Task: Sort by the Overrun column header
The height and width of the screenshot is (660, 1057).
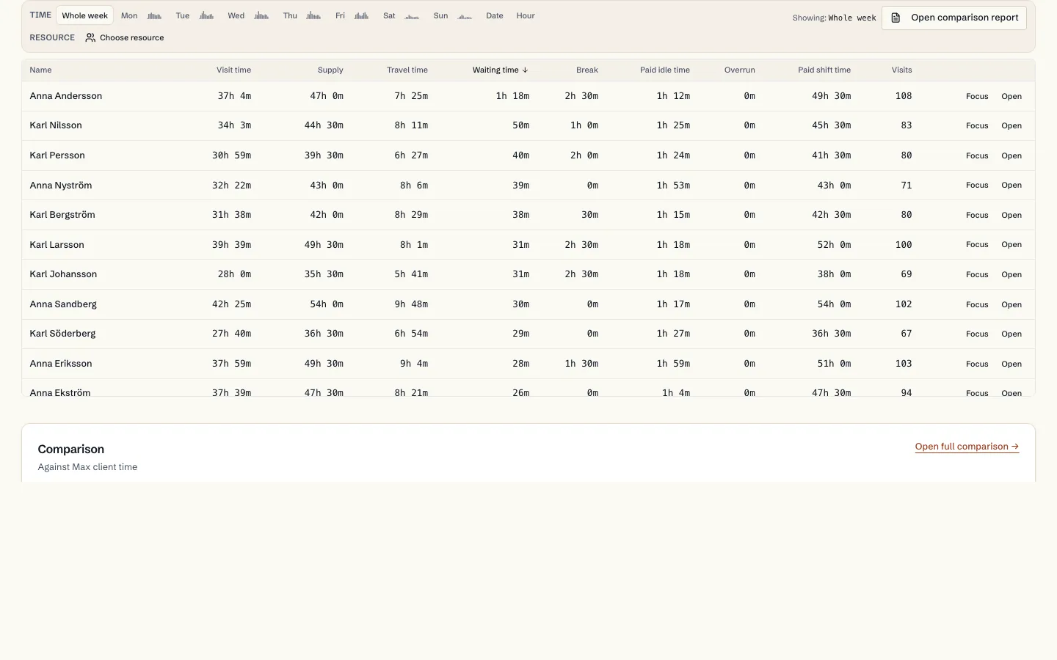Action: pyautogui.click(x=740, y=70)
